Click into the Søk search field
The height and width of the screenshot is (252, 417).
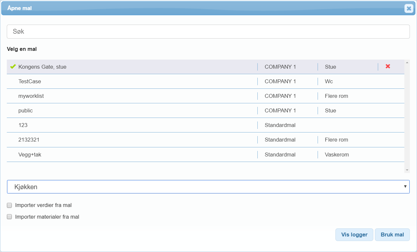(x=208, y=32)
